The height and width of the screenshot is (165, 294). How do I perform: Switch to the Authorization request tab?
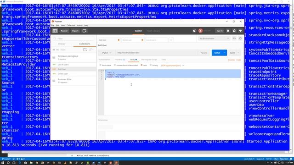point(104,60)
